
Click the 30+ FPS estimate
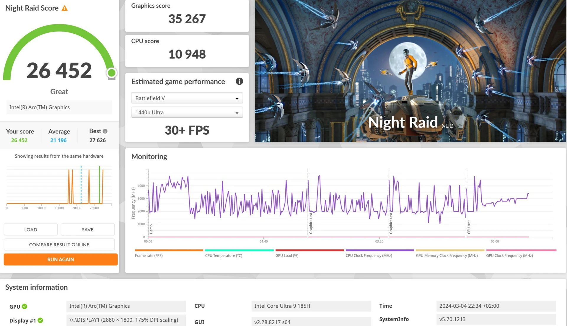point(187,130)
